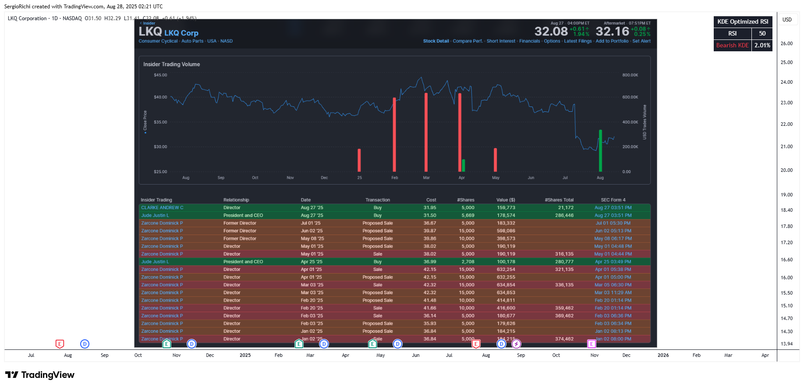Click the 2.01% Bearish KDE value
804x388 pixels.
[x=762, y=46]
